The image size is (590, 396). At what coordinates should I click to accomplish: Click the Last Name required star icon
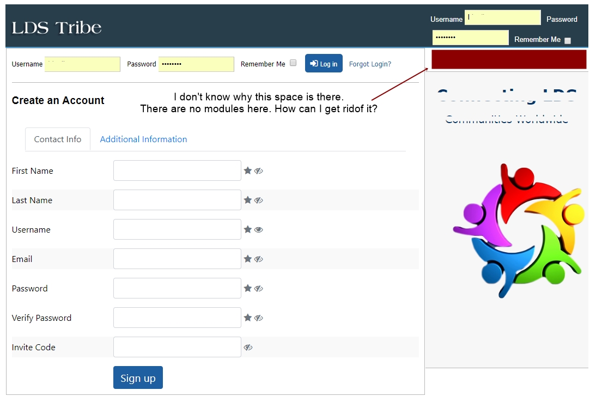[x=247, y=200]
